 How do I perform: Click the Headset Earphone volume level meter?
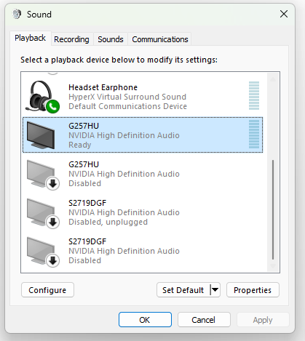(x=254, y=95)
